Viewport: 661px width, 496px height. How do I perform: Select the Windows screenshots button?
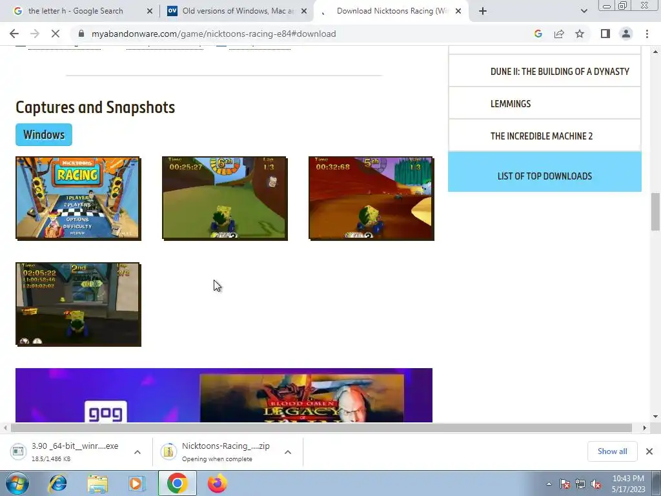tap(44, 134)
